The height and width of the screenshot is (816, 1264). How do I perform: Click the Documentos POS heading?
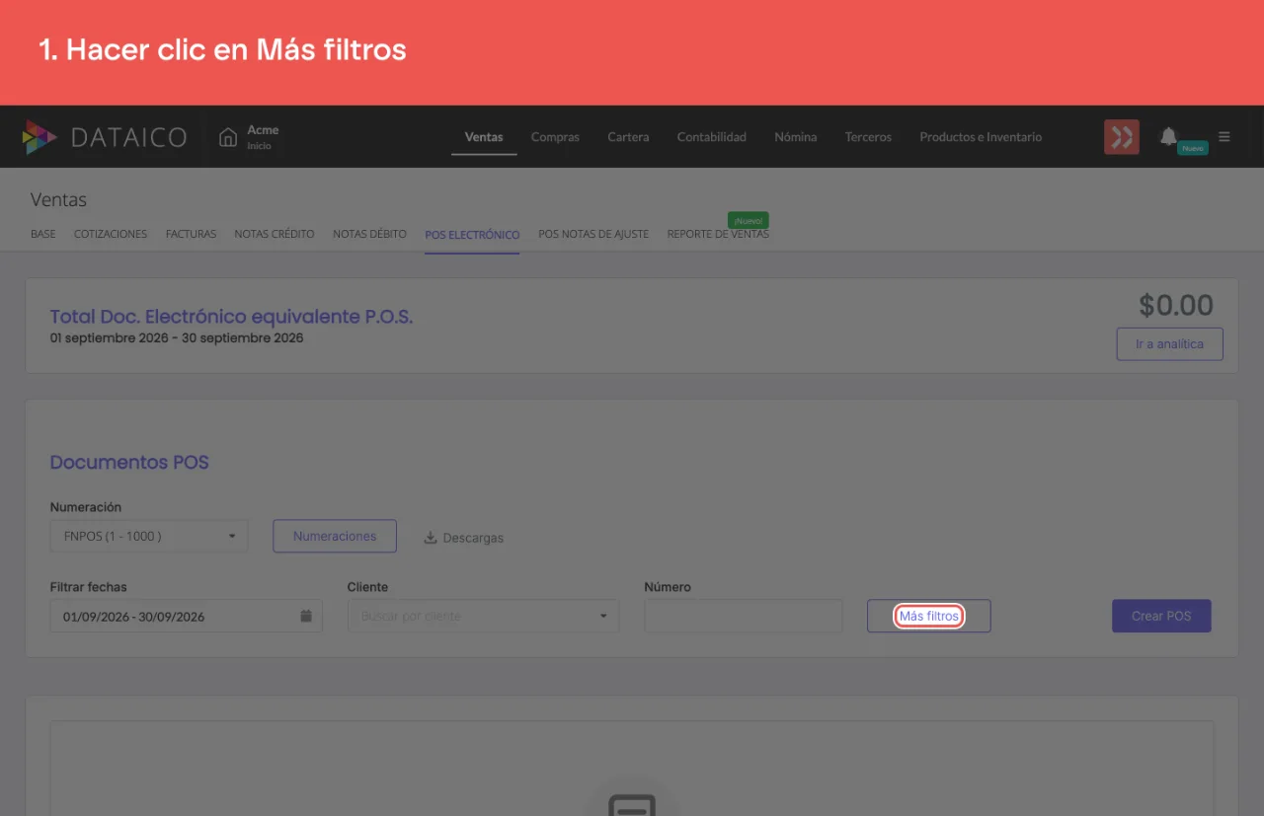click(129, 462)
